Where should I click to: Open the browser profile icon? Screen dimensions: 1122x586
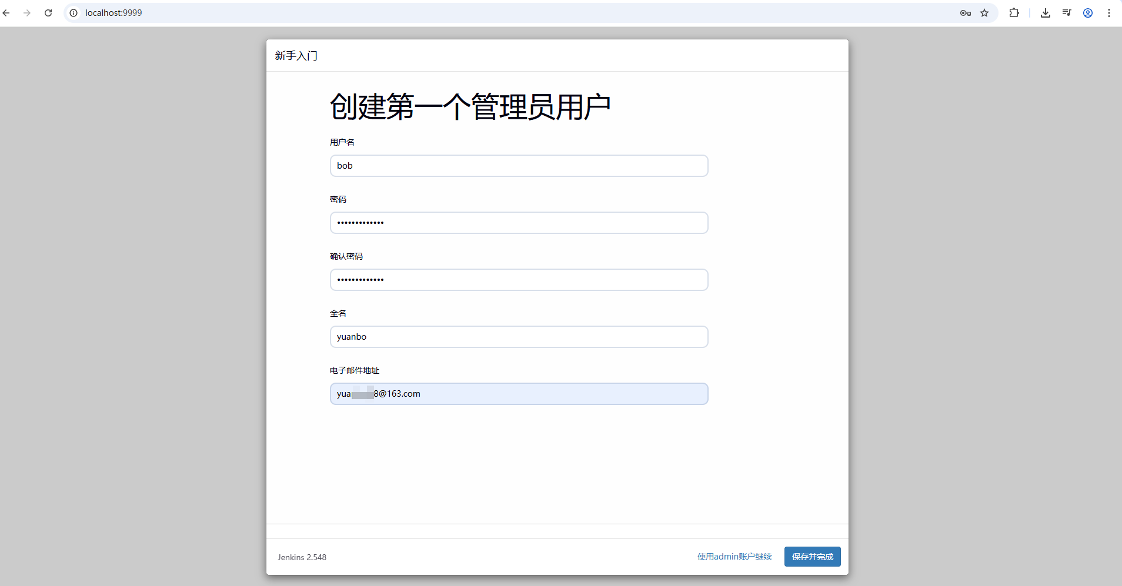[x=1087, y=13]
